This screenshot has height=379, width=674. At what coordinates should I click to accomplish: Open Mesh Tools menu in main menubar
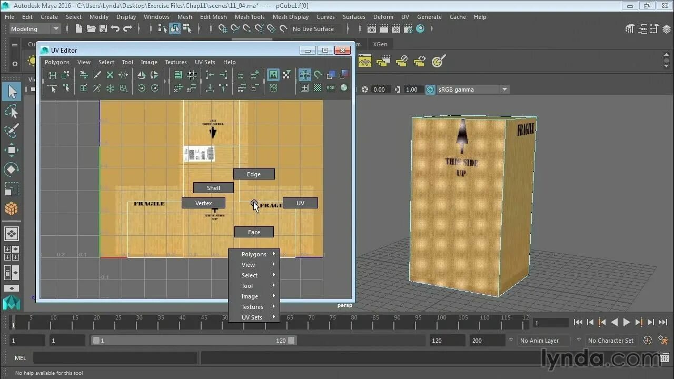point(250,17)
